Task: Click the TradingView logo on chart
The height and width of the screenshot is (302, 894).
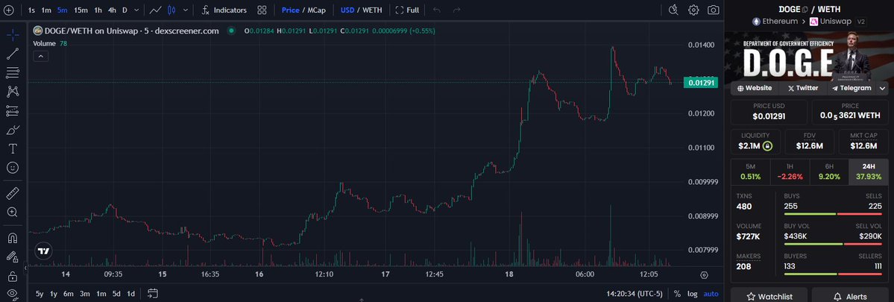Action: 43,251
